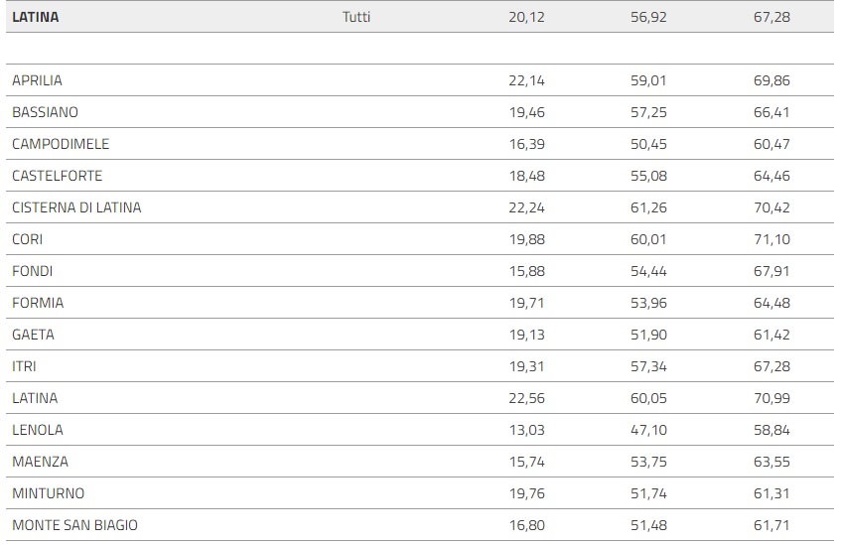Click the LATINA province header row label

point(36,17)
